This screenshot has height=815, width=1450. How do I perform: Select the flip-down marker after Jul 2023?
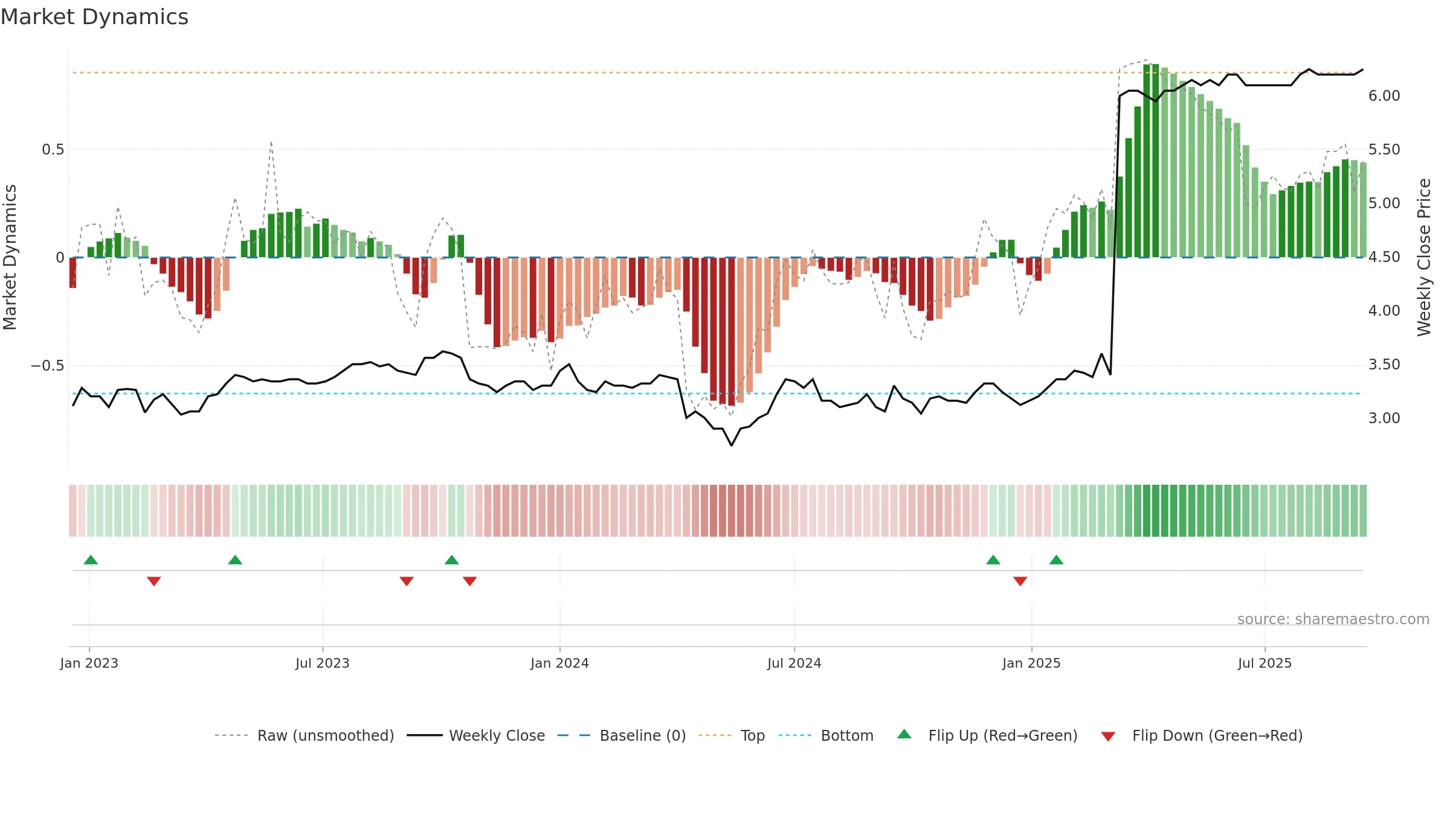407,581
